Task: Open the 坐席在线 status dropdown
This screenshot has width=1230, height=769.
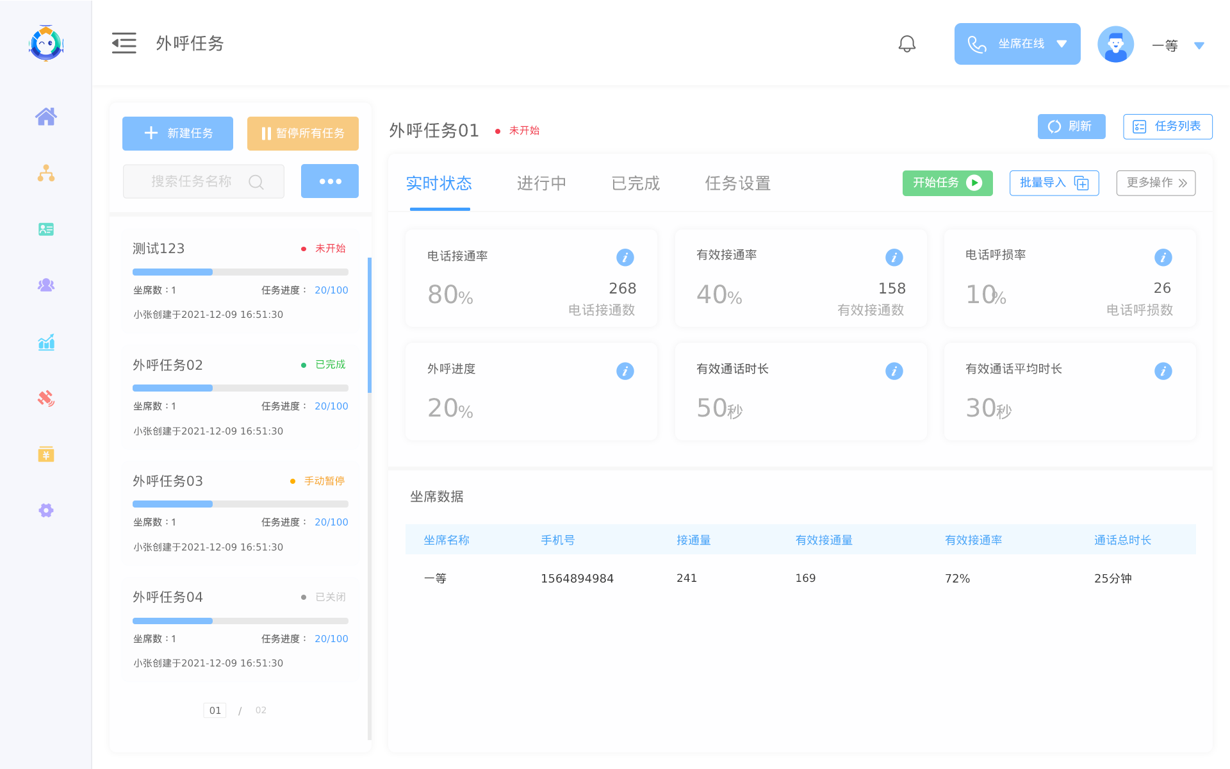Action: coord(1017,44)
